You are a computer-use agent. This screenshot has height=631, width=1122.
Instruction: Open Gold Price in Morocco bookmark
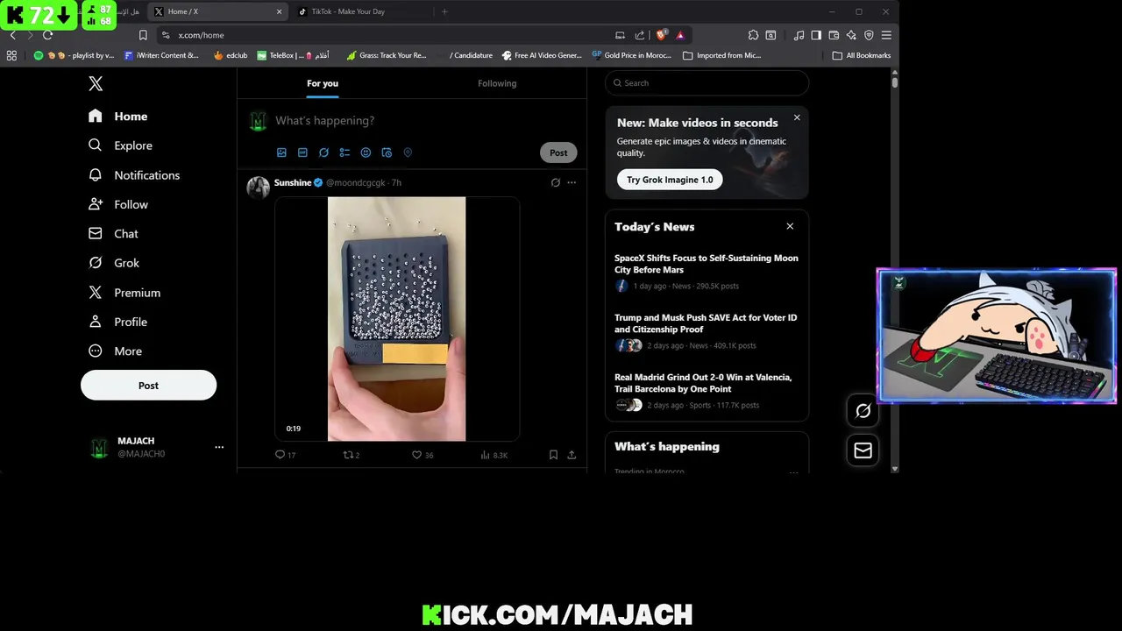pos(631,55)
